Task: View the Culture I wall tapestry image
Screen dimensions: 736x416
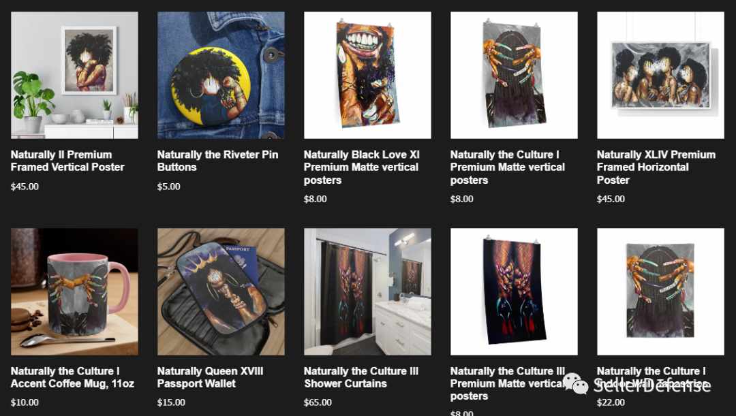Action: tap(660, 291)
